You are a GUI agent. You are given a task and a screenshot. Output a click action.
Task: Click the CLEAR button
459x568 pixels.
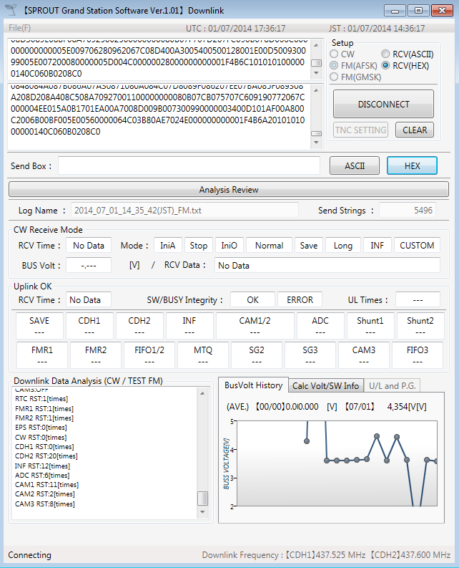pyautogui.click(x=415, y=130)
